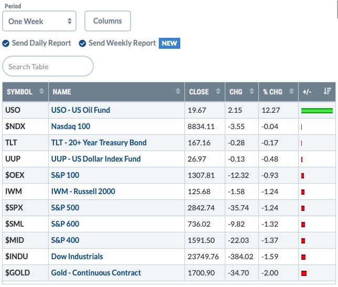This screenshot has width=338, height=287.
Task: Sort table by % CHG column
Action: point(278,92)
